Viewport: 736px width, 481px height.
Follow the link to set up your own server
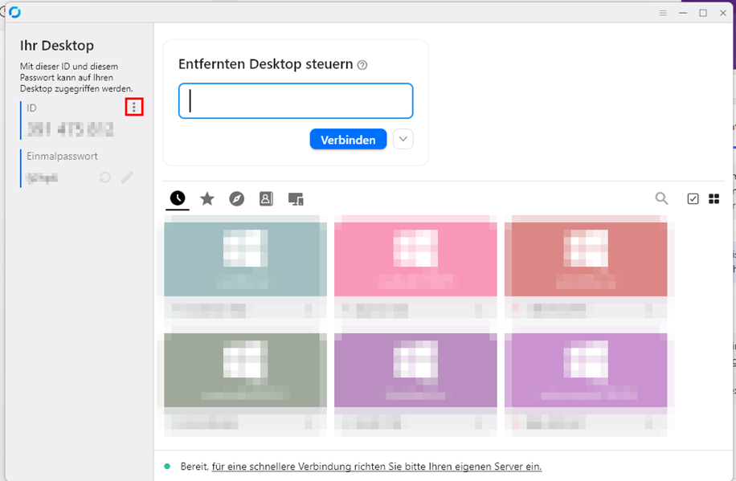[x=376, y=466]
